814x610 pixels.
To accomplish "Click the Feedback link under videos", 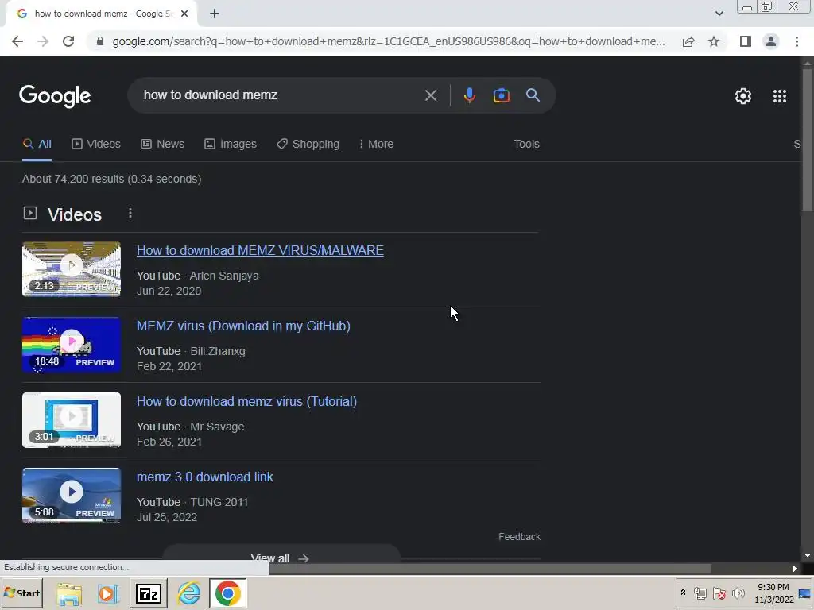I will click(519, 537).
